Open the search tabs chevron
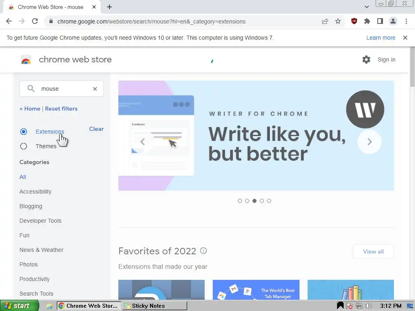 (366, 7)
